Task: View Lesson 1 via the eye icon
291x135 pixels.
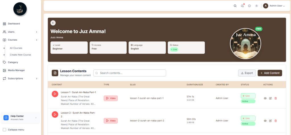Action: pyautogui.click(x=265, y=98)
